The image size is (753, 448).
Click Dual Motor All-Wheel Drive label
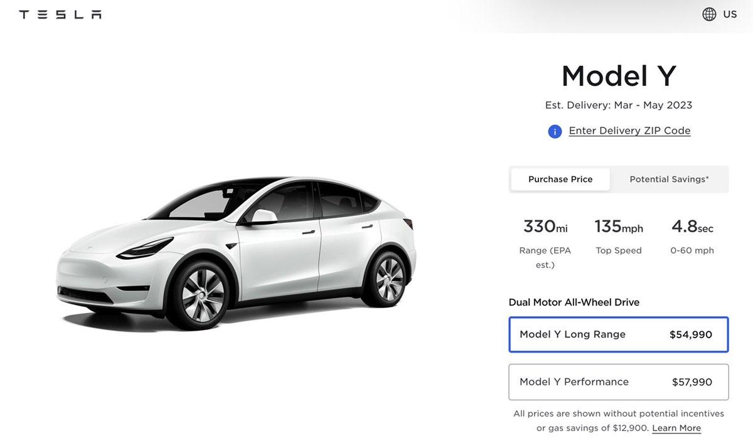[574, 302]
